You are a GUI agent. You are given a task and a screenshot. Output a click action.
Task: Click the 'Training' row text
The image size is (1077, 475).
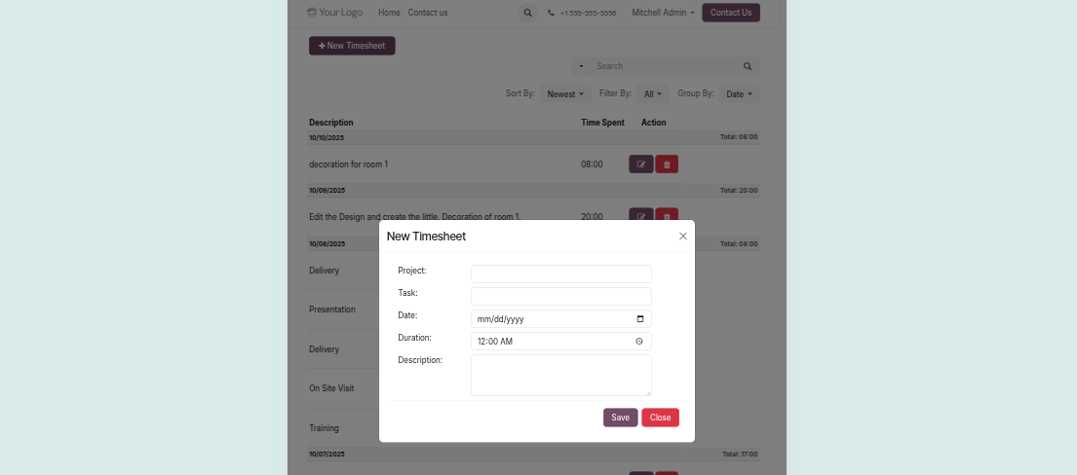(324, 428)
